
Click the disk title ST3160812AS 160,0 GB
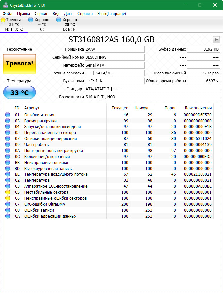click(x=111, y=40)
